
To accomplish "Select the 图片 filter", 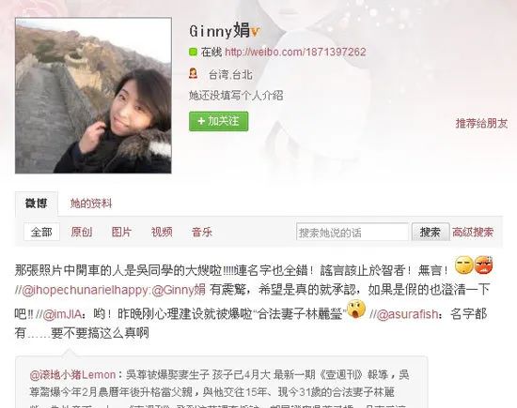I will click(x=121, y=232).
